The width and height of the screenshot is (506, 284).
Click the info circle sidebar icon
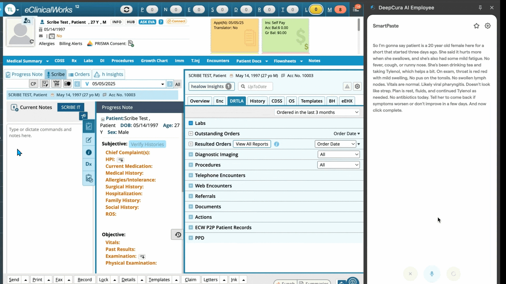pos(89,152)
